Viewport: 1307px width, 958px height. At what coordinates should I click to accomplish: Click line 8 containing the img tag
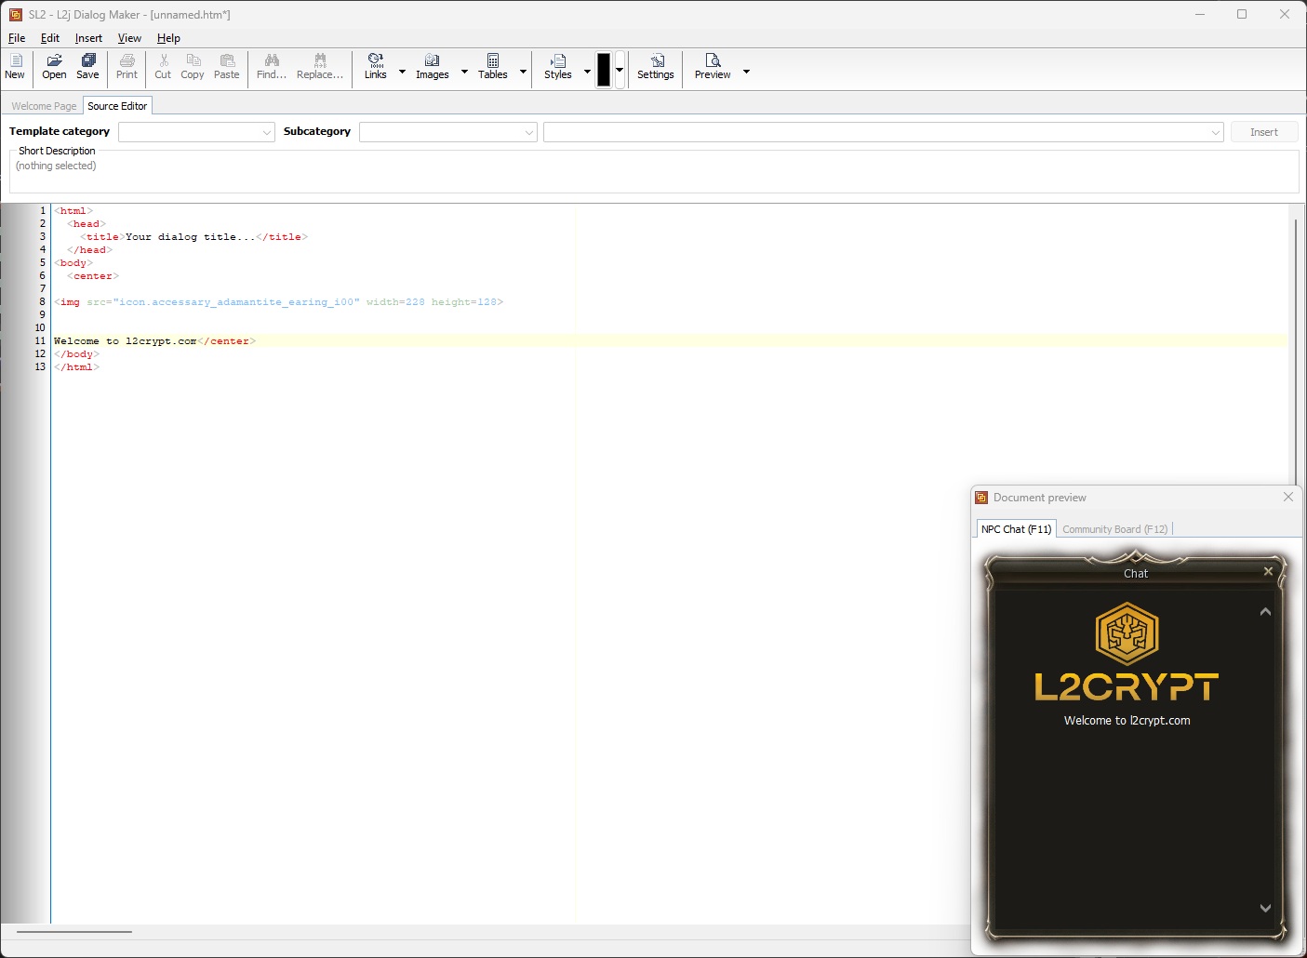[x=279, y=301]
